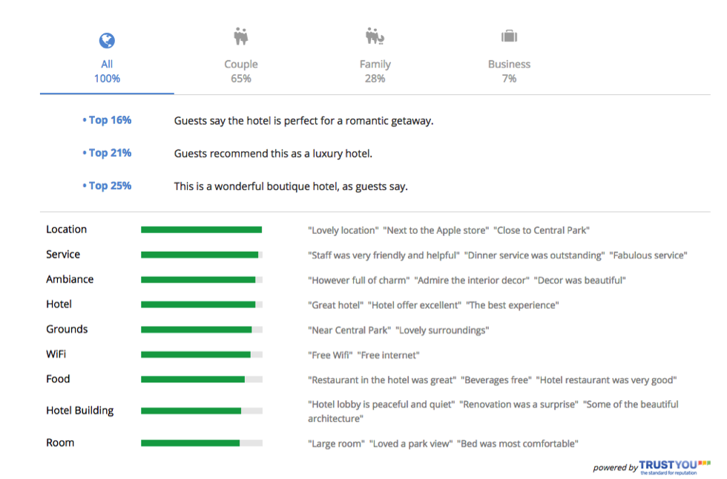Click the "Close to Central Park" quote
727x479 pixels.
pyautogui.click(x=542, y=230)
